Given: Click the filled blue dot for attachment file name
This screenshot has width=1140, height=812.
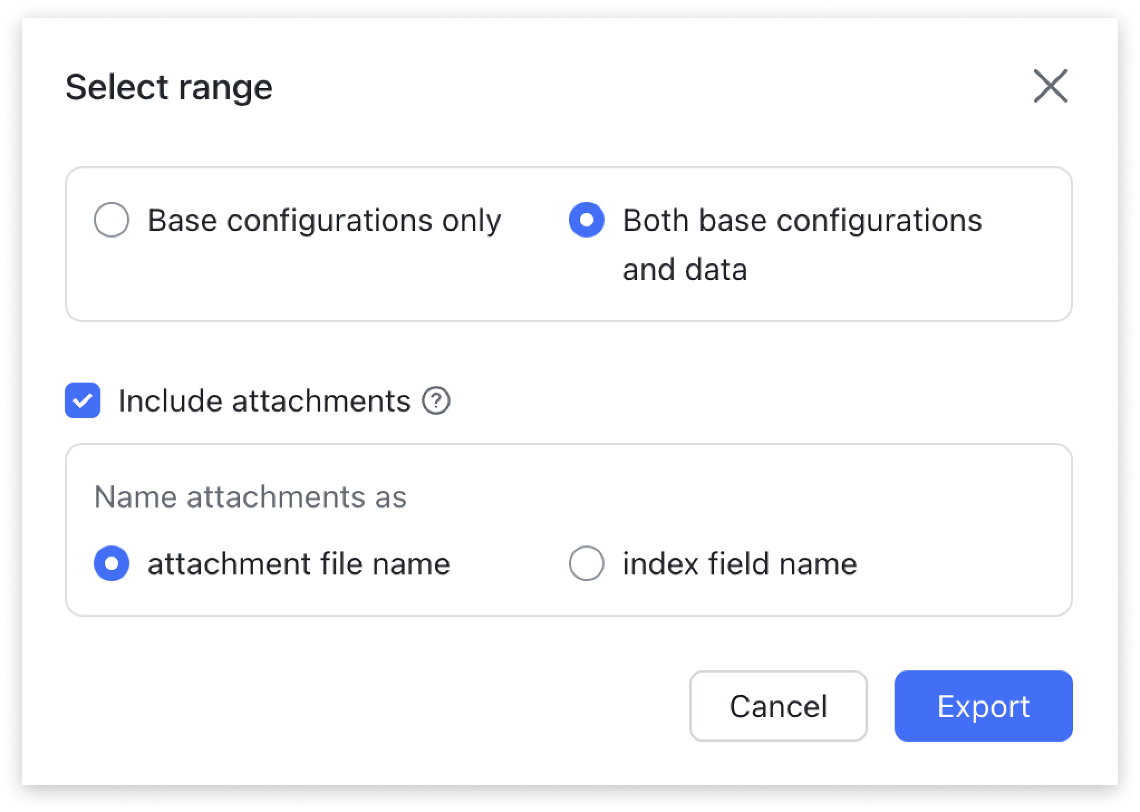Looking at the screenshot, I should [x=112, y=563].
